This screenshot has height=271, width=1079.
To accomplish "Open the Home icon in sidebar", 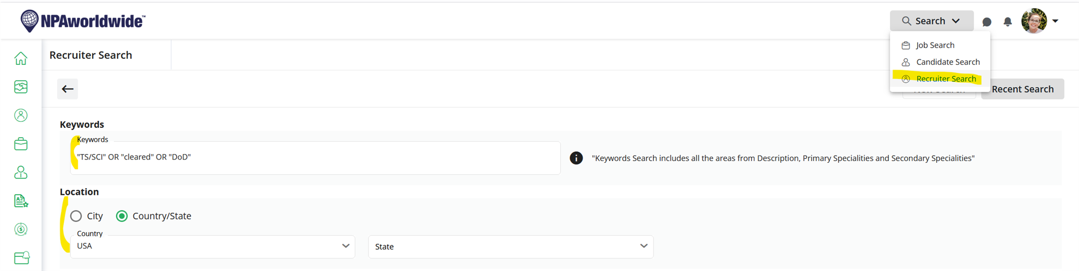I will coord(21,58).
